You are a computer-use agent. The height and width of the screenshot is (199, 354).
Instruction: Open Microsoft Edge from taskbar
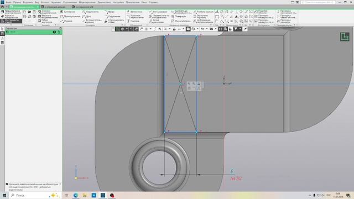pyautogui.click(x=76, y=195)
